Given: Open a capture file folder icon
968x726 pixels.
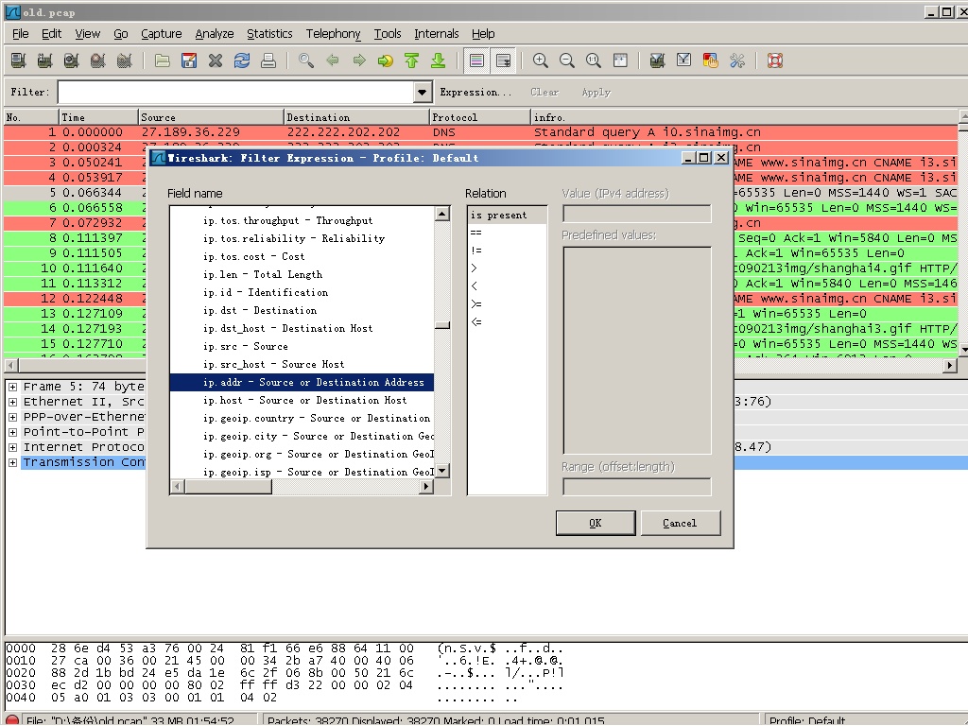Looking at the screenshot, I should [163, 60].
